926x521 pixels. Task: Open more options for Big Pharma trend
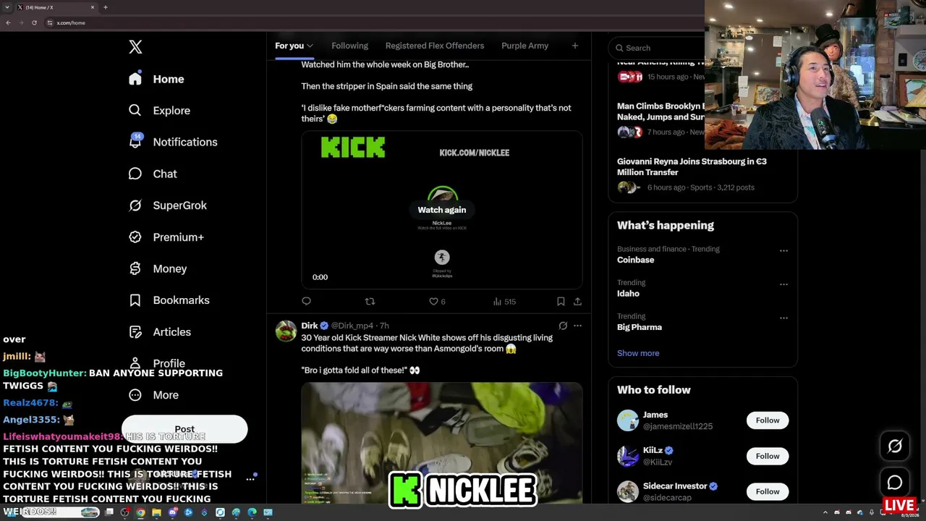pos(783,318)
